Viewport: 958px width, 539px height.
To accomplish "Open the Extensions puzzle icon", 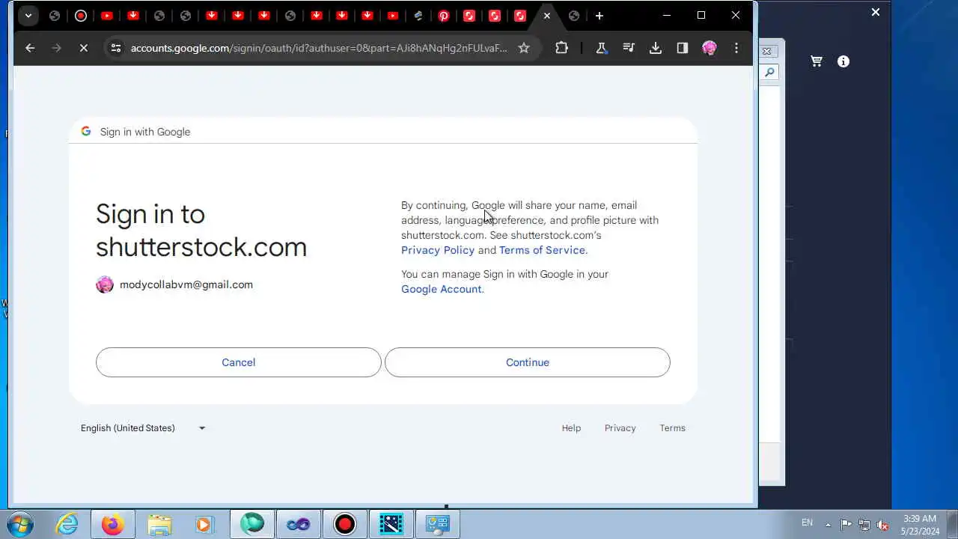I will [x=561, y=48].
